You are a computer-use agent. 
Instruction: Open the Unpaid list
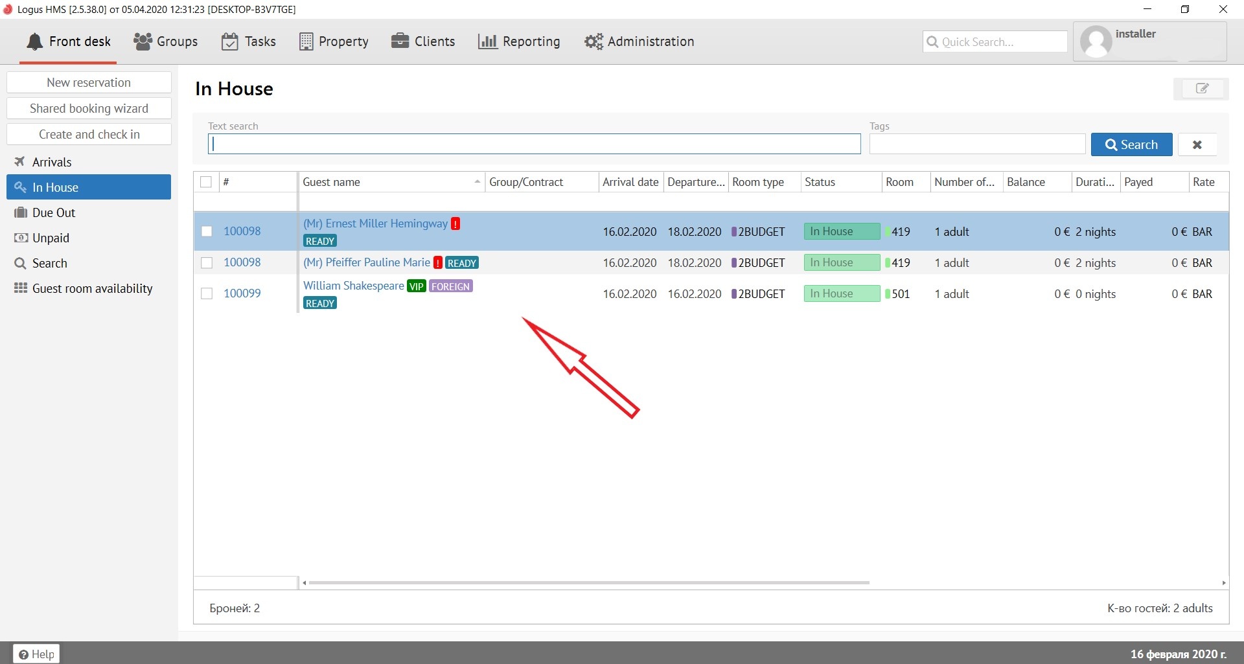51,238
